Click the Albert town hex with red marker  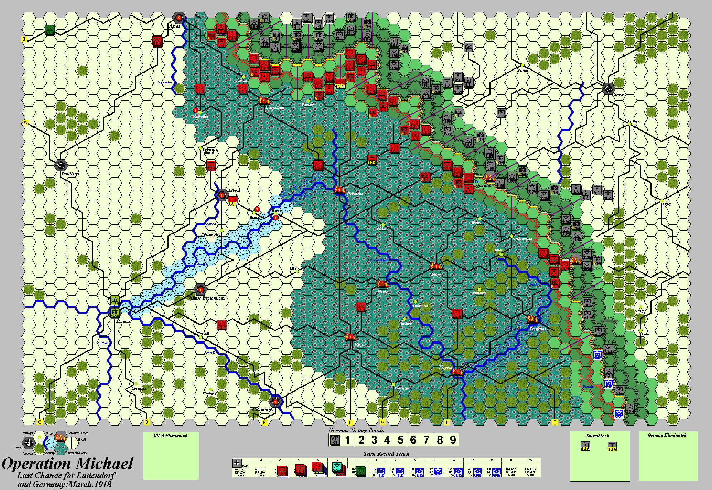click(x=222, y=195)
